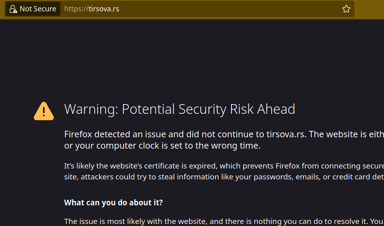Click the text about computer clock wrong time
This screenshot has height=226, width=384.
(162, 145)
